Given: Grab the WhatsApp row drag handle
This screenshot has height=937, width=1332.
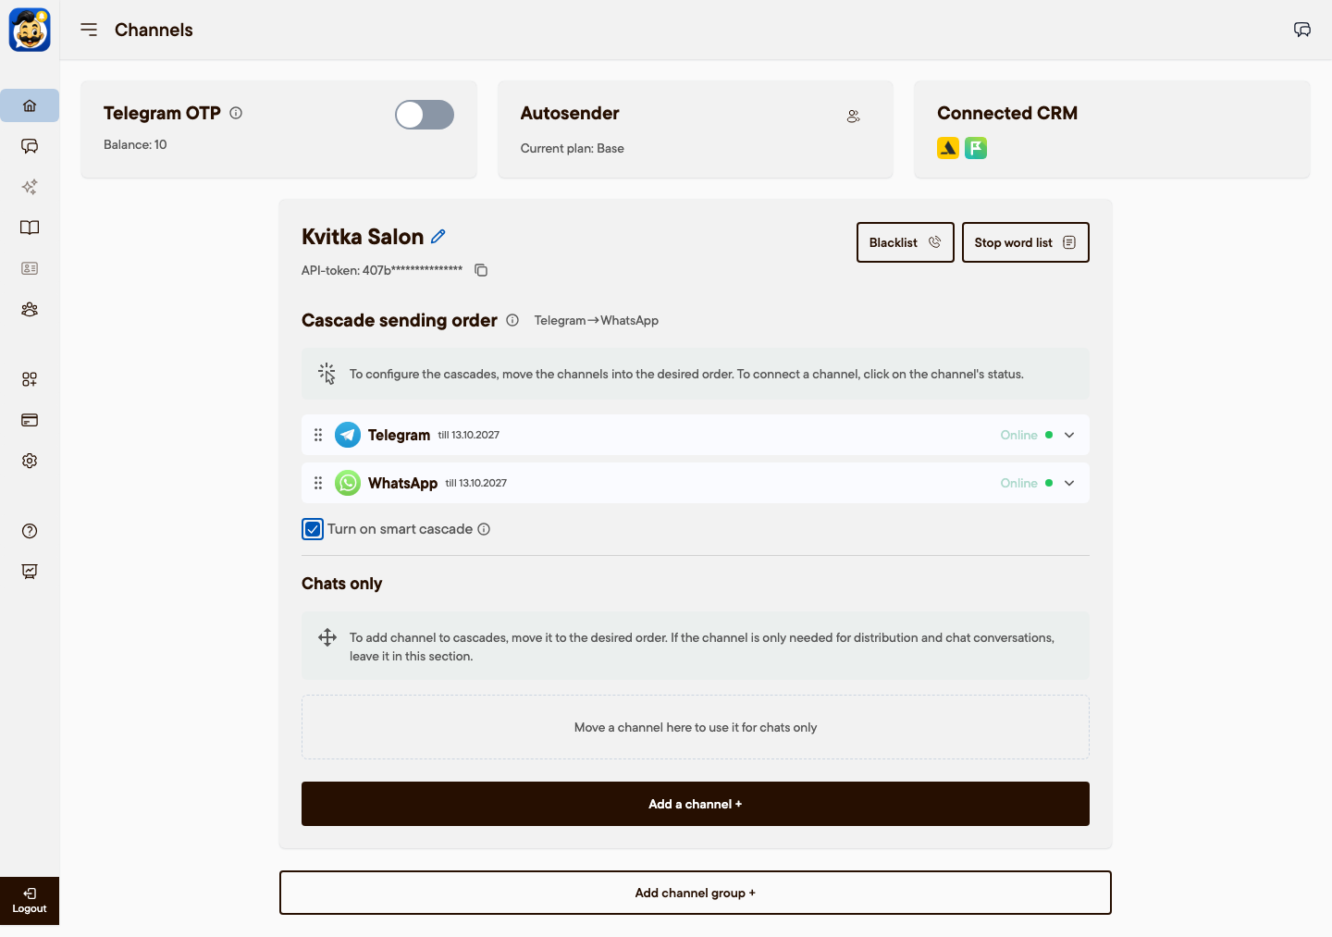Looking at the screenshot, I should 318,483.
